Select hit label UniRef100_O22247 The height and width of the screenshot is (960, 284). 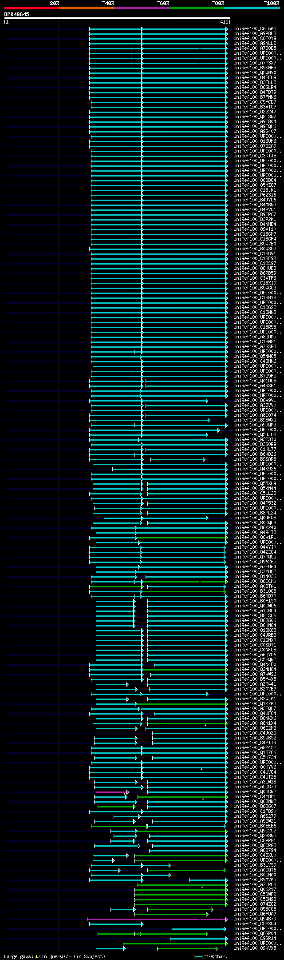click(x=255, y=112)
